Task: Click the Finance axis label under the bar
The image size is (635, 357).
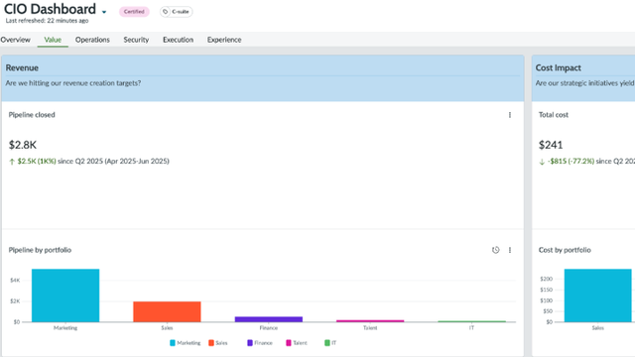Action: (269, 328)
